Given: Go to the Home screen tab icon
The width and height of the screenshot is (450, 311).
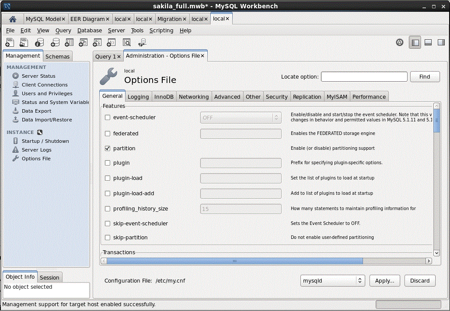Looking at the screenshot, I should coord(13,19).
